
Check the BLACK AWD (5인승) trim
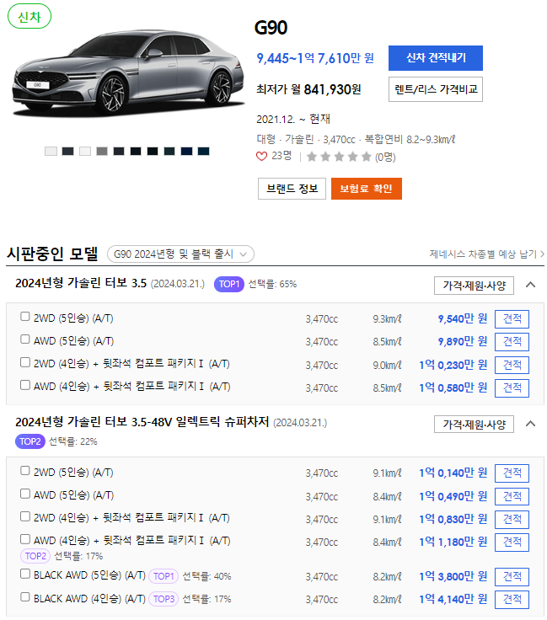coord(25,574)
